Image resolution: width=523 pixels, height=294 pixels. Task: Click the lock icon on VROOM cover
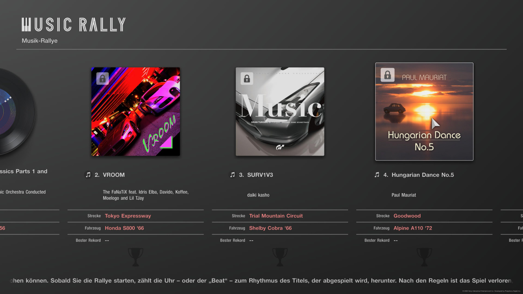click(x=103, y=78)
